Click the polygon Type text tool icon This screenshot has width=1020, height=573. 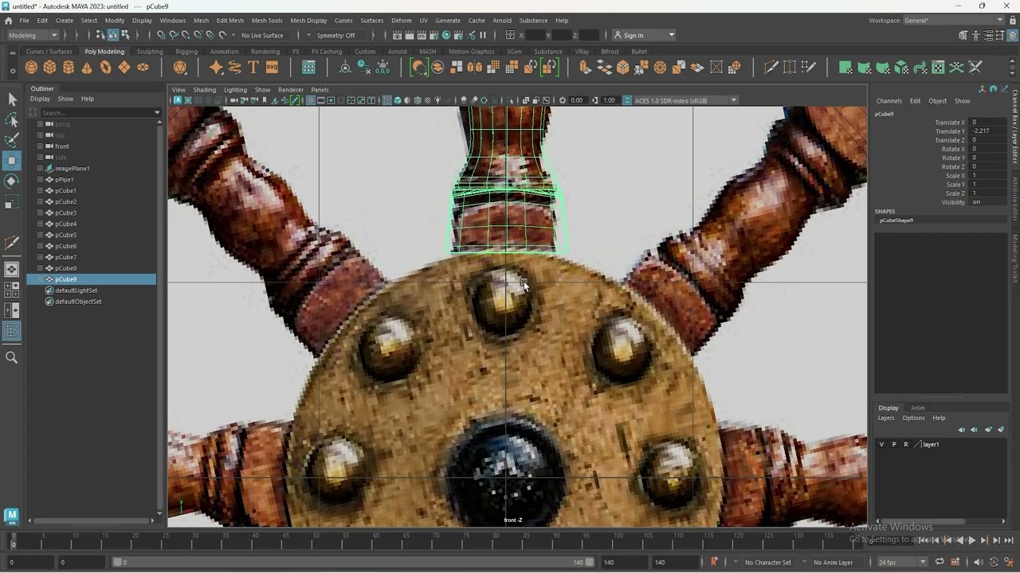coord(253,68)
